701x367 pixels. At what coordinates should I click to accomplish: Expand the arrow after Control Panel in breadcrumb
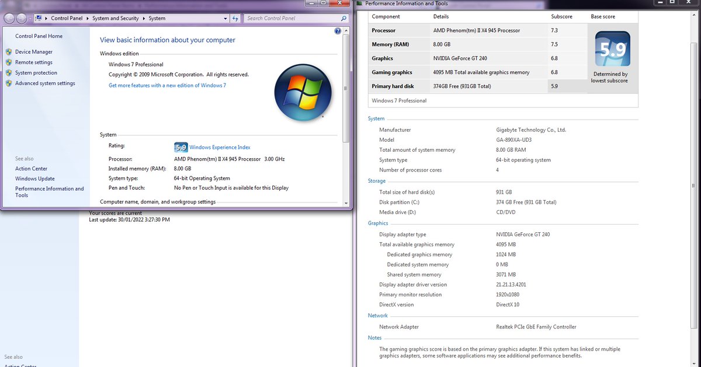(88, 18)
